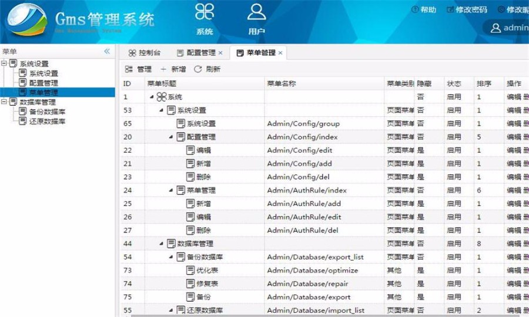This screenshot has height=317, width=529.
Task: Click the page icon of 优化表 row
Action: point(190,271)
